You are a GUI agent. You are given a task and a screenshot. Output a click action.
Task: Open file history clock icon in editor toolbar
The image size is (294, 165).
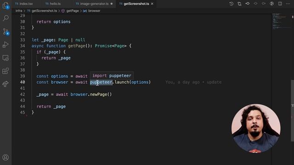(x=231, y=4)
